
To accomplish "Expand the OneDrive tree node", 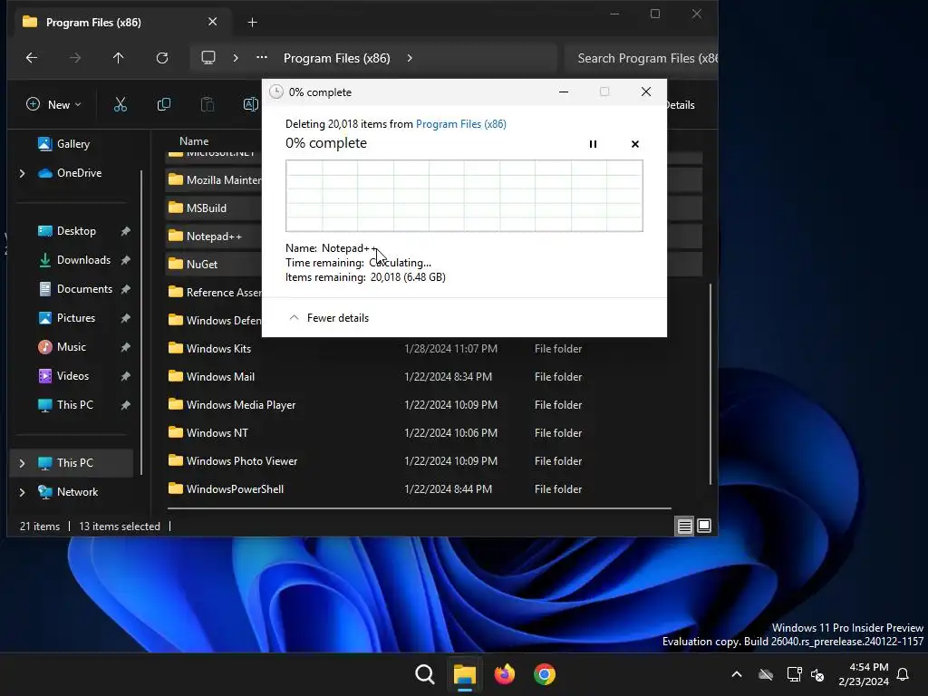I will 23,173.
